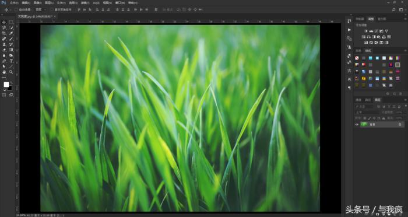The height and width of the screenshot is (217, 408).
Task: Close the open jpg document tab
Action: click(x=55, y=16)
